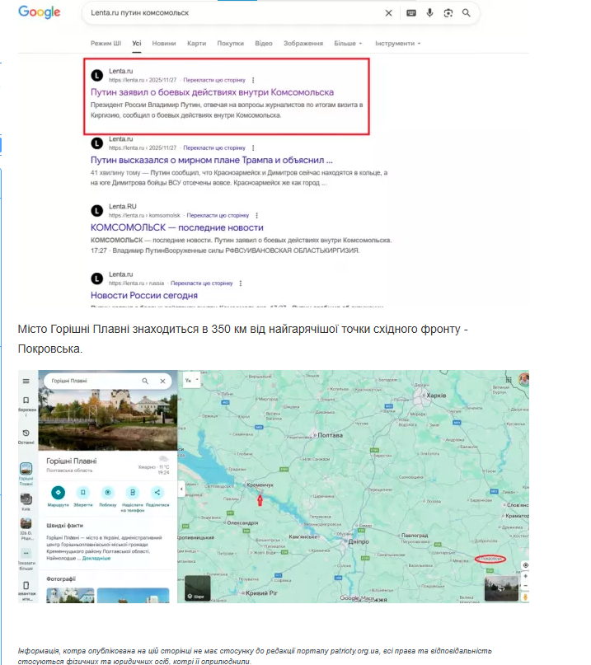
Task: Open the on-screen keyboard icon in search bar
Action: pos(411,13)
